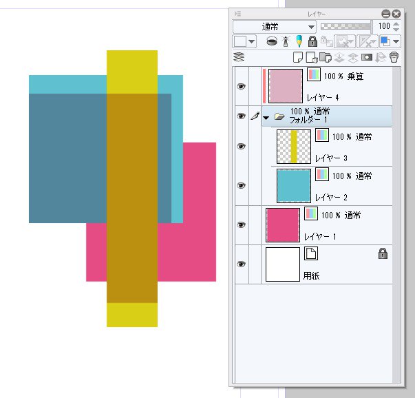Select レイヤー 2 cyan thumbnail
This screenshot has width=415, height=398.
point(293,186)
